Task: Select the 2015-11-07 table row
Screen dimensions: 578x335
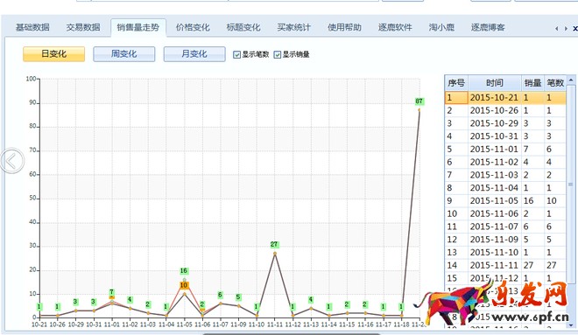Action: coord(505,227)
